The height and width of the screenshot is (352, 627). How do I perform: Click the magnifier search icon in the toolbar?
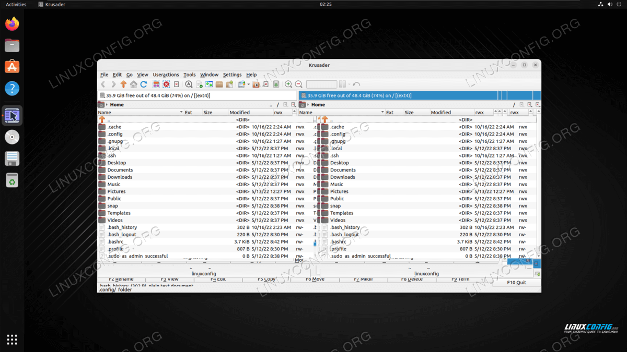pyautogui.click(x=189, y=84)
